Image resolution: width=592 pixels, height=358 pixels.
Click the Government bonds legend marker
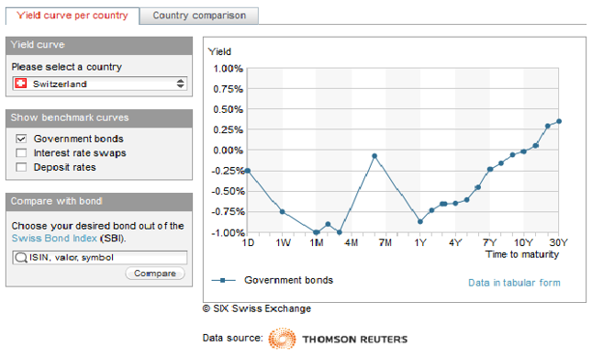click(x=223, y=280)
